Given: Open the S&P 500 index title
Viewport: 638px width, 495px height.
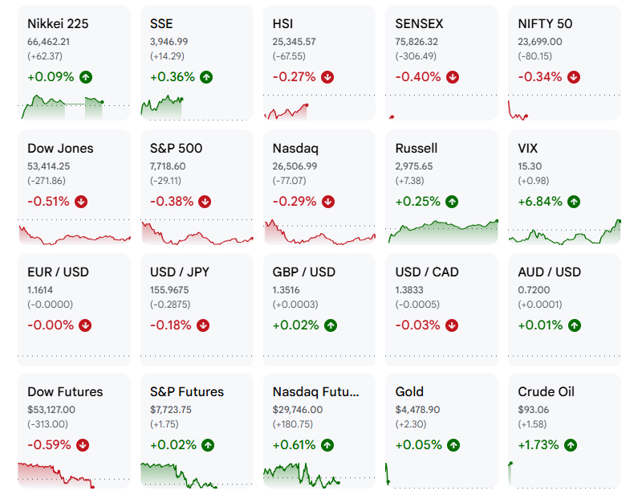Looking at the screenshot, I should click(176, 149).
